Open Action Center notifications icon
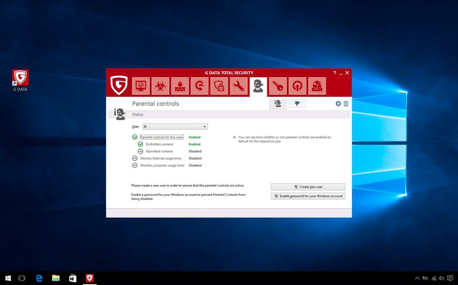458x285 pixels. [450, 278]
